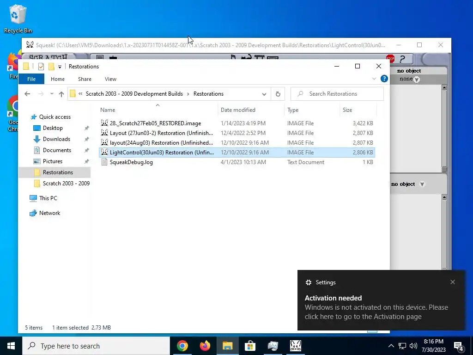Go up one folder level with Up arrow
The image size is (473, 355).
click(61, 94)
